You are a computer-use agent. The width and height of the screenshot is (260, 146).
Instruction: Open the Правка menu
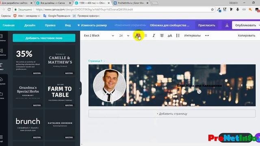point(50,25)
